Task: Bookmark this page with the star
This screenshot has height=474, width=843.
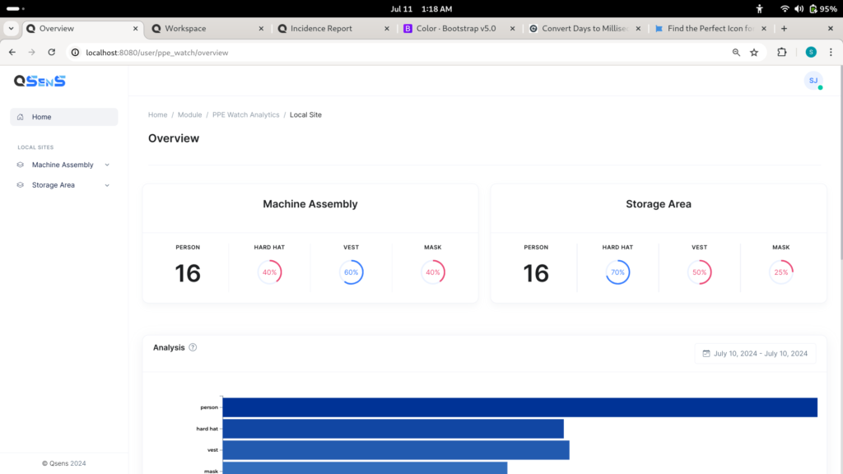Action: tap(754, 52)
